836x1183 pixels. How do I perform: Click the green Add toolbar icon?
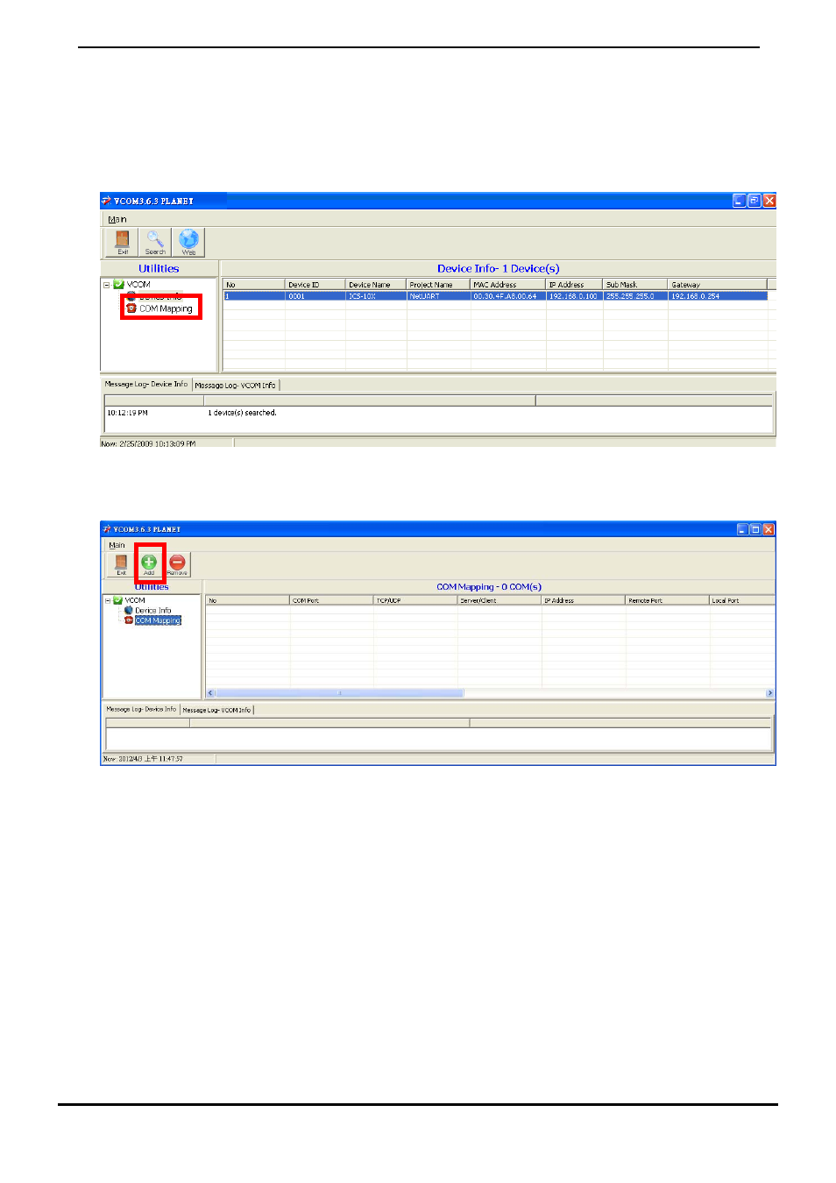point(149,563)
